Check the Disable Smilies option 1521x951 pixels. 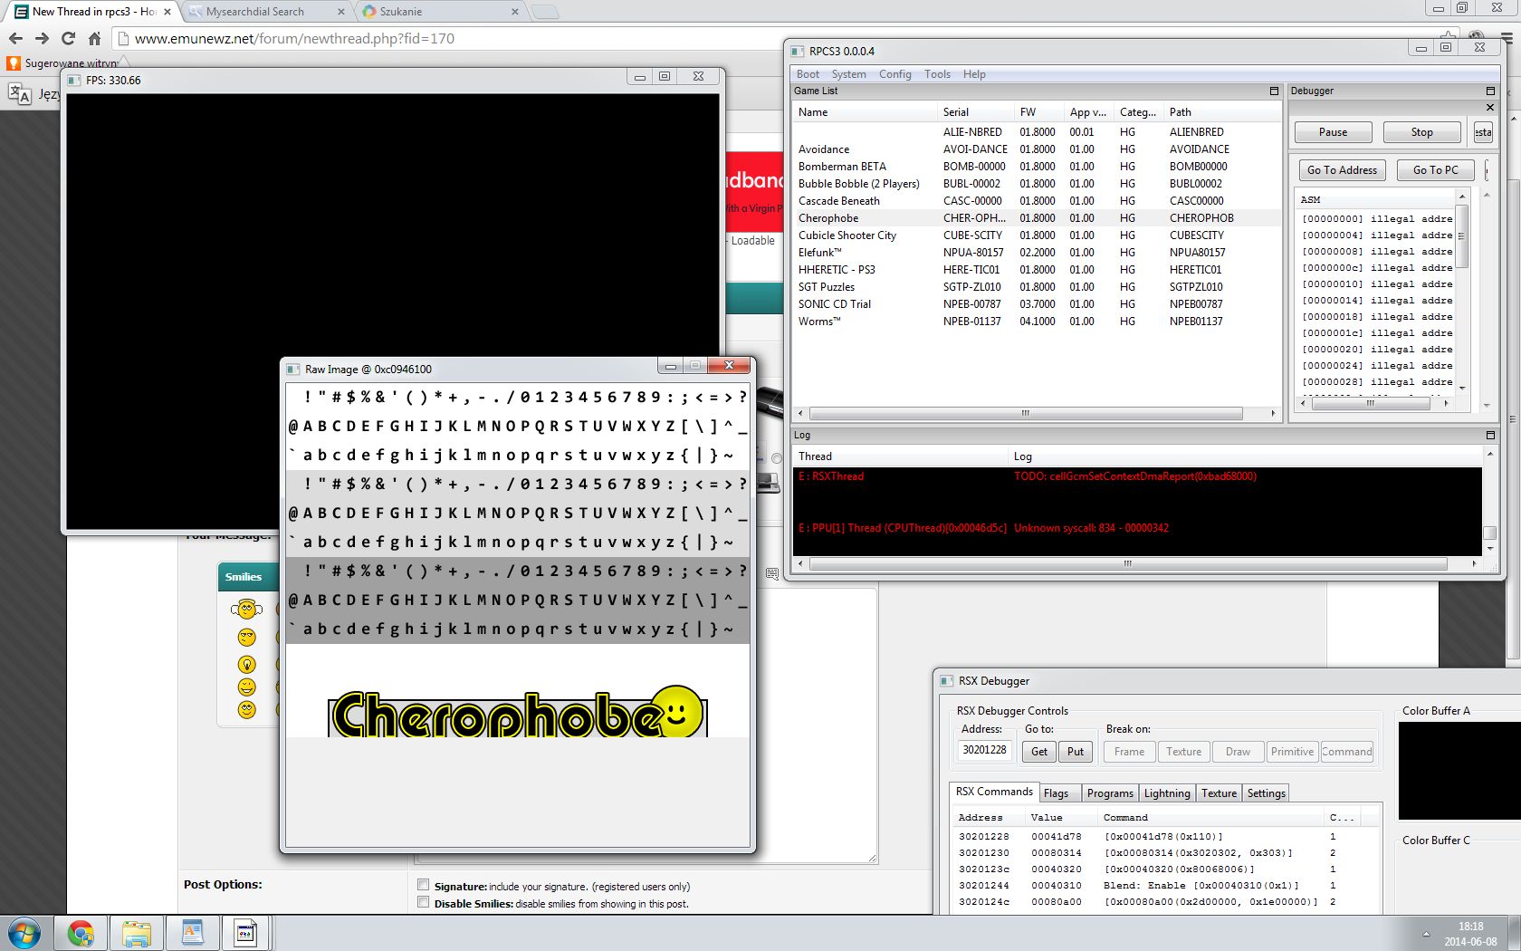point(423,902)
